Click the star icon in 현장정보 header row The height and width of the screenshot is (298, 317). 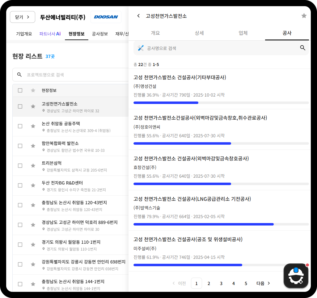pyautogui.click(x=33, y=90)
